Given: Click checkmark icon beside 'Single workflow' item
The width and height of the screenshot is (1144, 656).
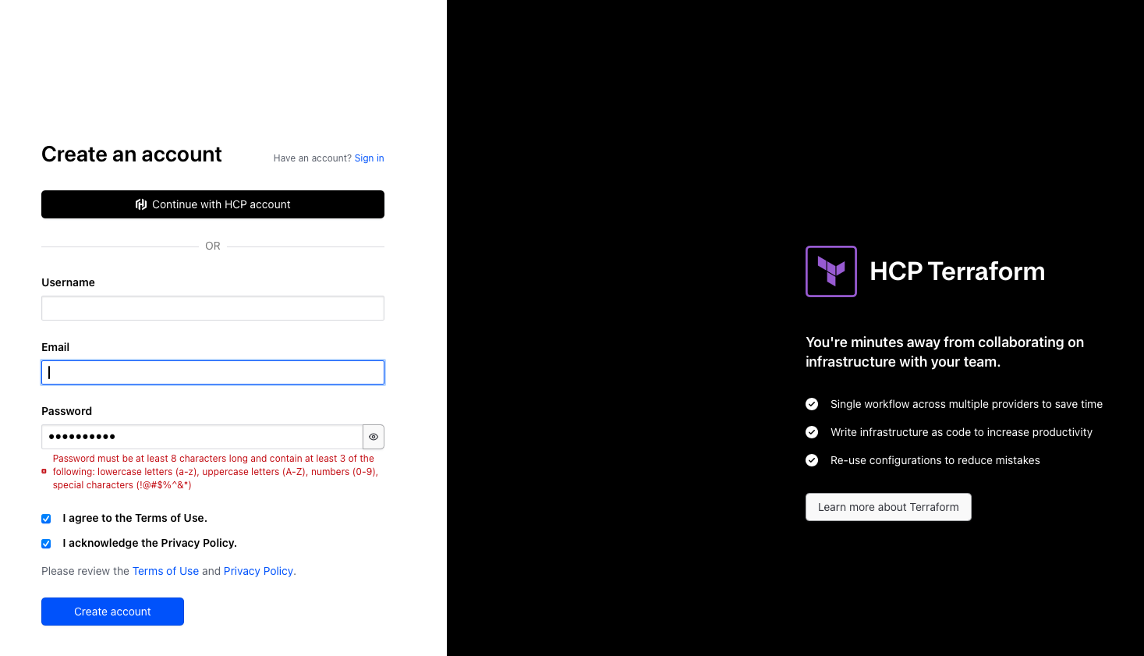Looking at the screenshot, I should click(x=812, y=404).
